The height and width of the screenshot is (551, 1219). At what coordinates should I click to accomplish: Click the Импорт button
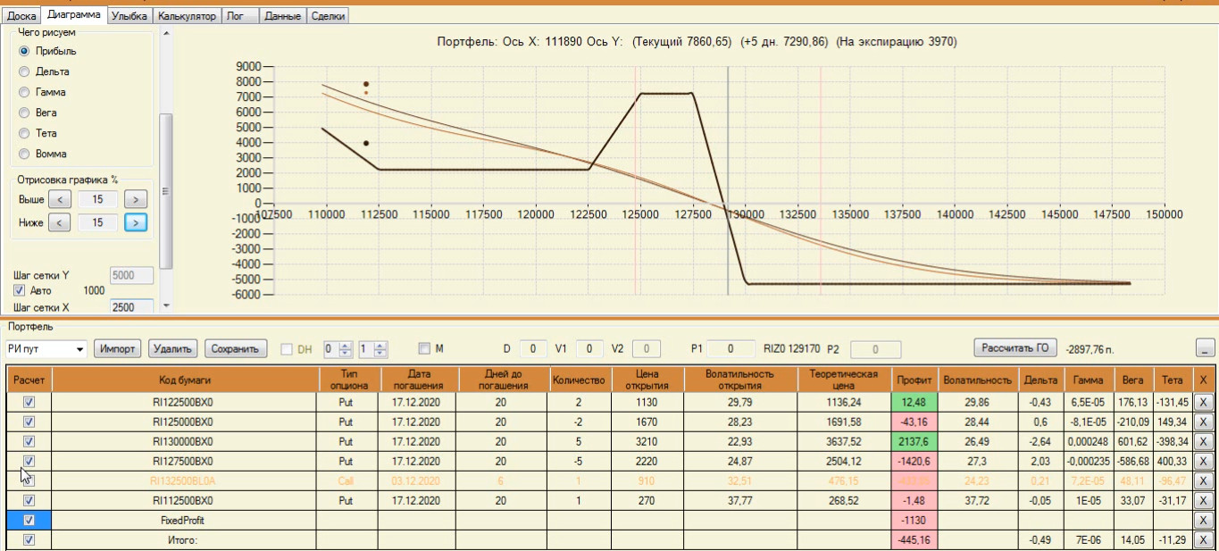(118, 348)
